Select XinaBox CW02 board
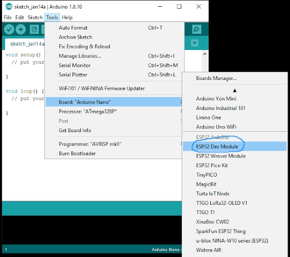This screenshot has height=257, width=290. (x=235, y=222)
